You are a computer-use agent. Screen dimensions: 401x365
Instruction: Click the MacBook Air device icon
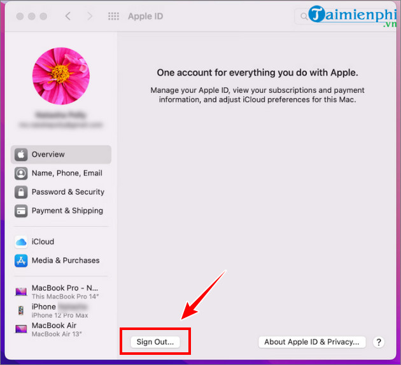pos(21,329)
